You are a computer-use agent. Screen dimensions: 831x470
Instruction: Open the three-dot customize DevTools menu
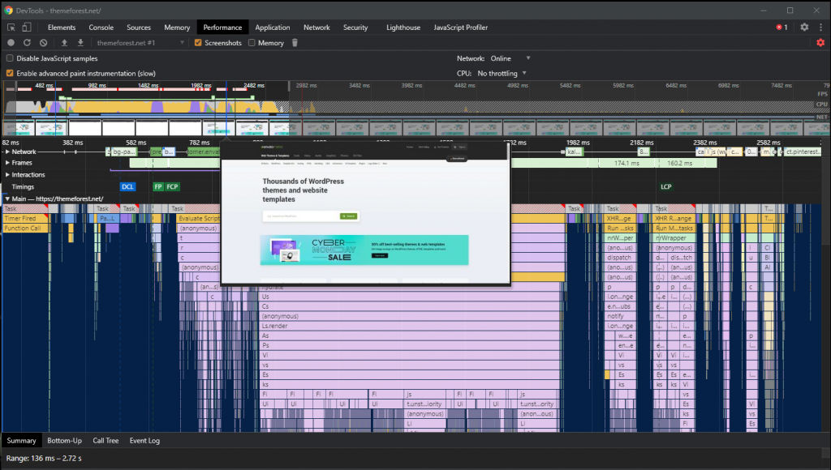coord(821,27)
